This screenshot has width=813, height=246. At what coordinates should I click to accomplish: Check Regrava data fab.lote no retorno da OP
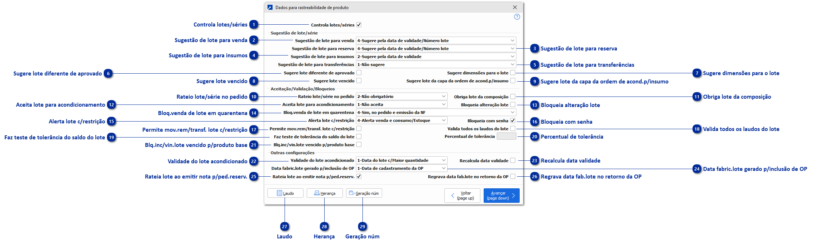(x=513, y=176)
